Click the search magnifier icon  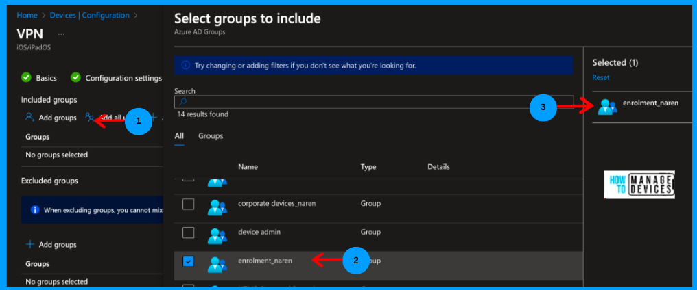coord(182,103)
